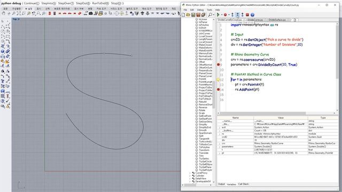Screen dimensions: 342x192
Task: Open the File menu in Python Editor
Action: tap(185, 10)
